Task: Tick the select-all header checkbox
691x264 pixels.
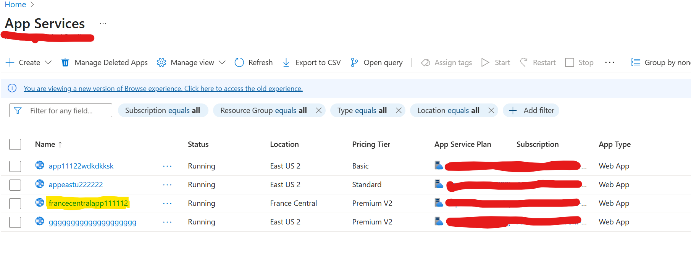Action: pyautogui.click(x=15, y=145)
